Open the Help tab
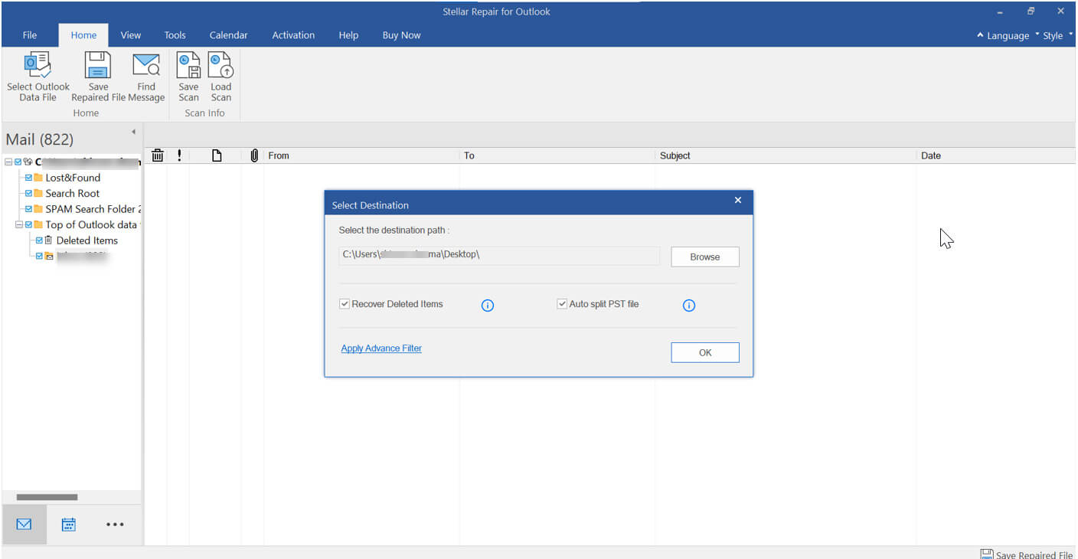The width and height of the screenshot is (1078, 559). pos(348,35)
